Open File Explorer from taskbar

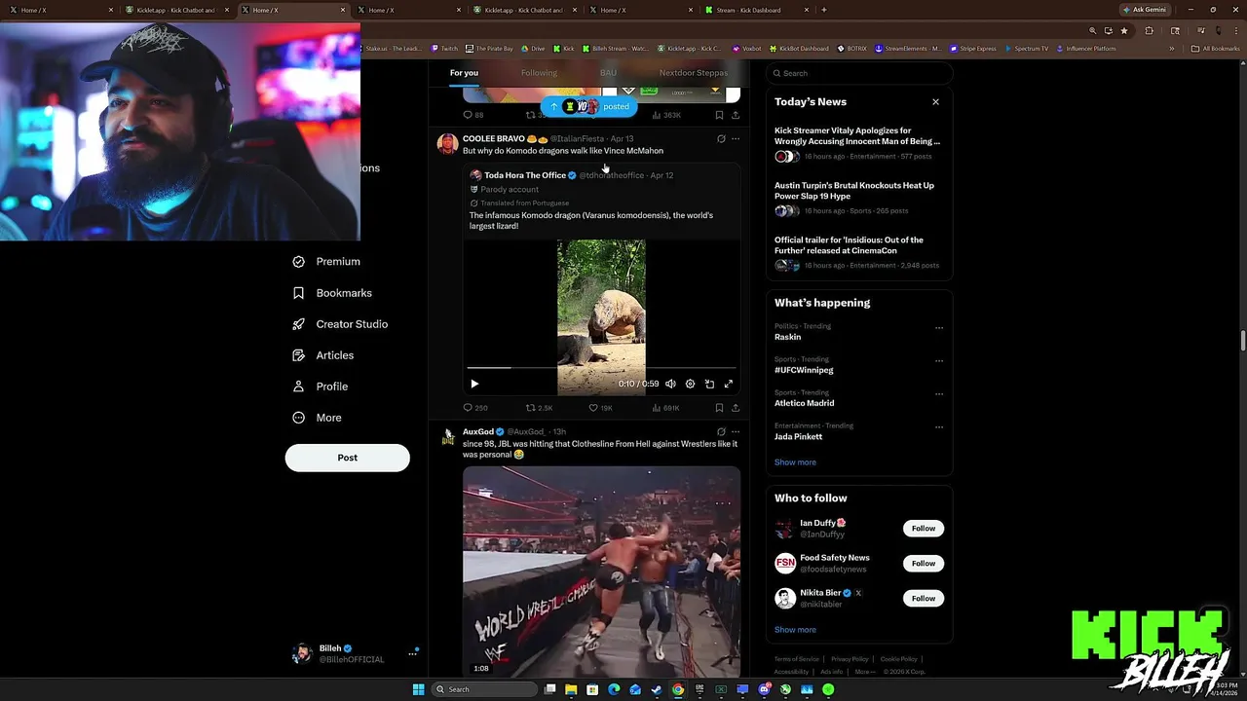pyautogui.click(x=571, y=689)
